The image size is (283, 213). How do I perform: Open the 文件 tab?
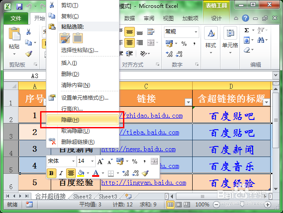tap(16, 18)
